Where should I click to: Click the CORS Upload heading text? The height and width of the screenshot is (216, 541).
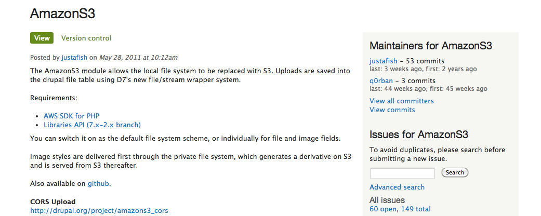tap(53, 201)
